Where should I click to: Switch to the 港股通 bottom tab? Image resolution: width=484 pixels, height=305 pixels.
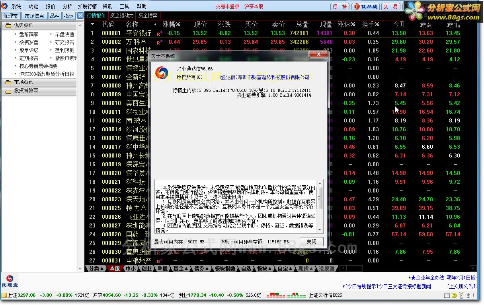pyautogui.click(x=327, y=268)
